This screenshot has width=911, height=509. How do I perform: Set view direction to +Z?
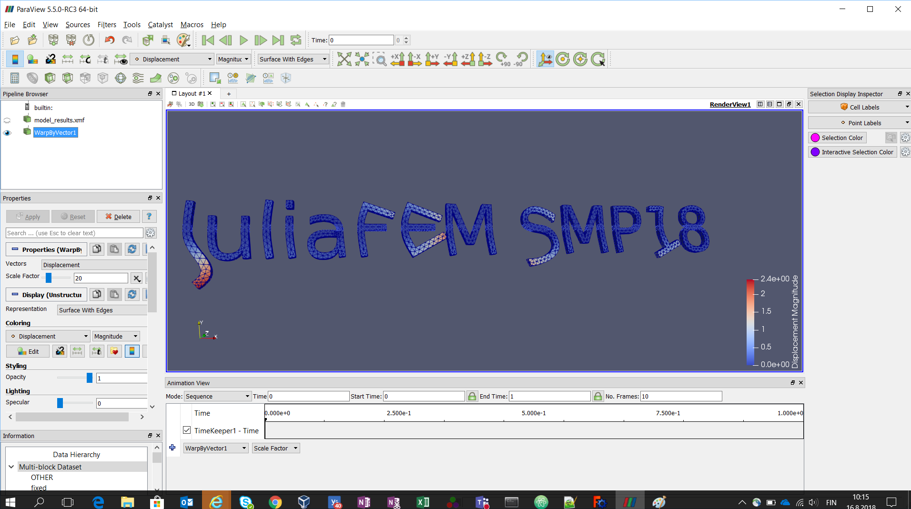(x=468, y=59)
